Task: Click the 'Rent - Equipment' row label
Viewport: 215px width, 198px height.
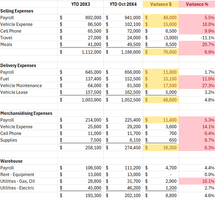Action: point(17,175)
